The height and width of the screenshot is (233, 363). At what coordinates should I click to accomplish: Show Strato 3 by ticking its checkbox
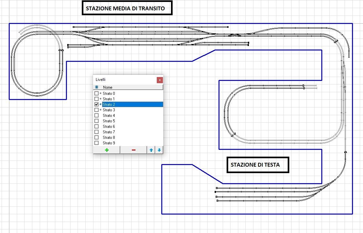point(96,110)
